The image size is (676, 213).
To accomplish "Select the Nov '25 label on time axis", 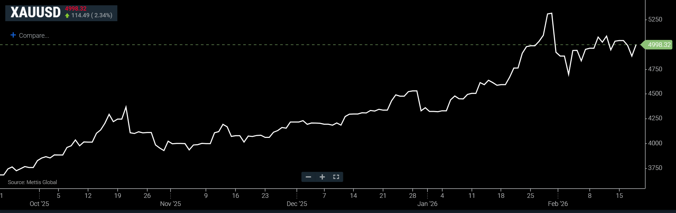I will 170,204.
